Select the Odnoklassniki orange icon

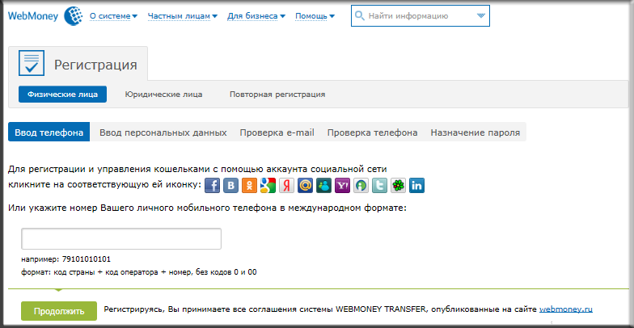pyautogui.click(x=249, y=186)
